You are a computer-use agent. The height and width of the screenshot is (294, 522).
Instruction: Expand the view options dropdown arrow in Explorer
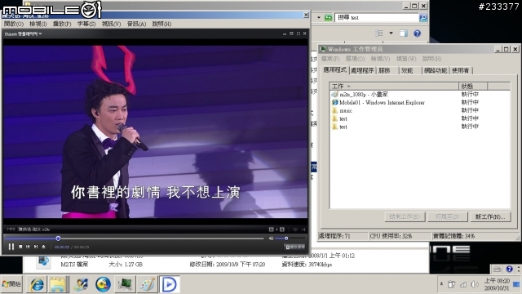(x=391, y=33)
